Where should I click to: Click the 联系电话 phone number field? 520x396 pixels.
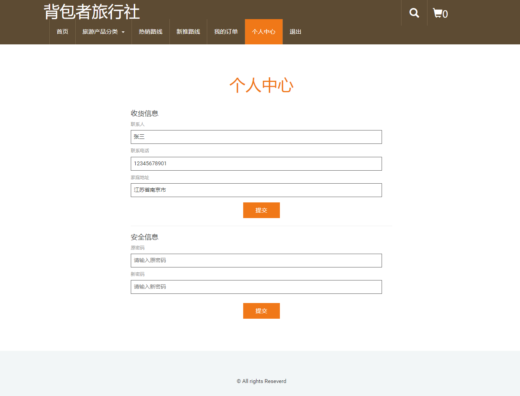pos(256,163)
